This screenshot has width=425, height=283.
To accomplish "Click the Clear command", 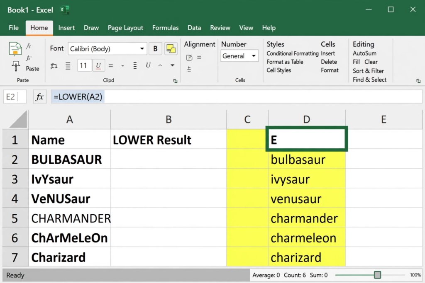I will pos(371,62).
